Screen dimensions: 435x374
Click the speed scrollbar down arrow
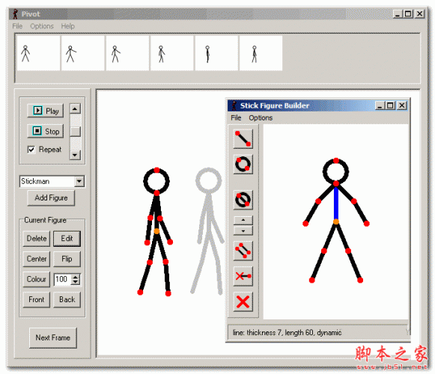click(x=75, y=155)
